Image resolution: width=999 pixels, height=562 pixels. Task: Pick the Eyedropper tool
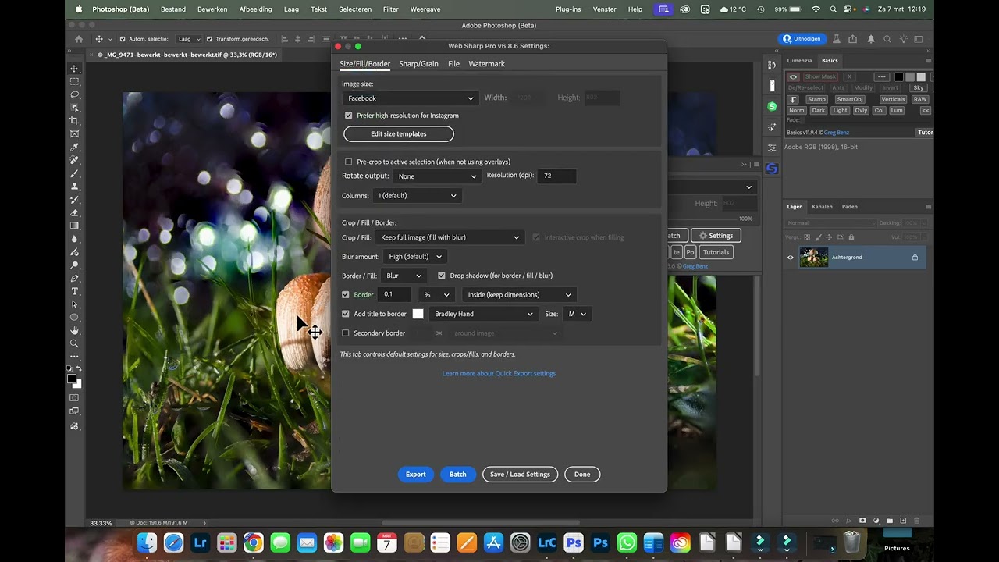coord(74,147)
